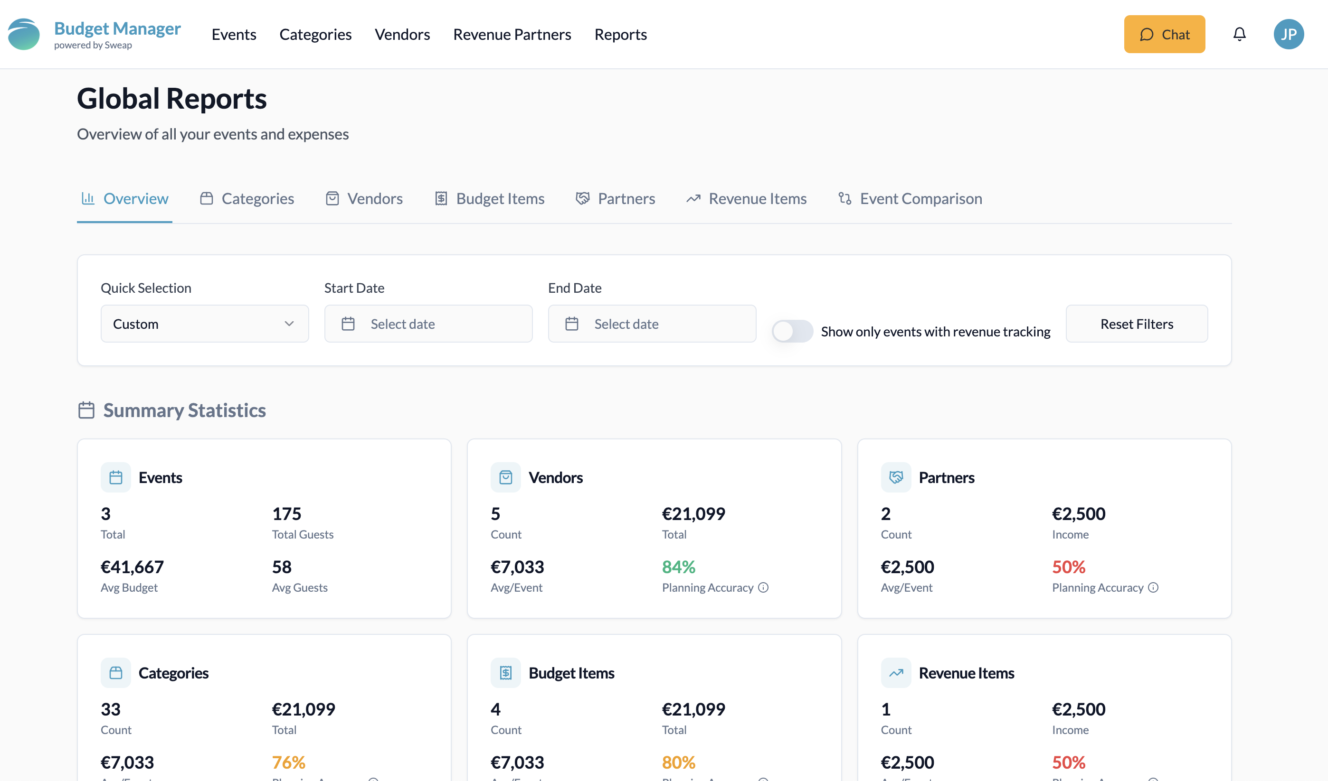The width and height of the screenshot is (1328, 781).
Task: Click the Partners handshake icon
Action: [x=896, y=477]
